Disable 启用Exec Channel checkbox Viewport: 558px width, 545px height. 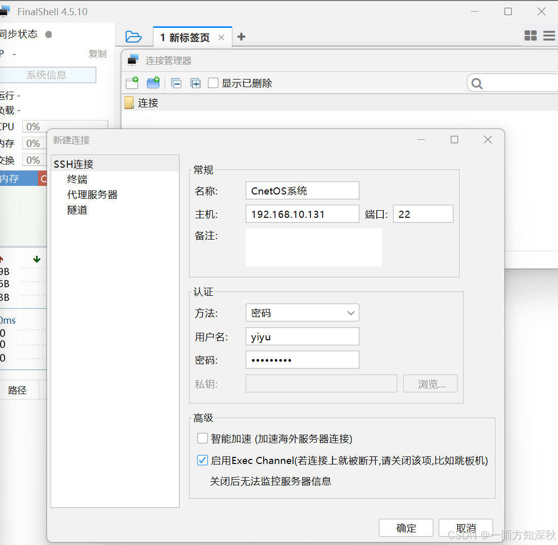203,460
